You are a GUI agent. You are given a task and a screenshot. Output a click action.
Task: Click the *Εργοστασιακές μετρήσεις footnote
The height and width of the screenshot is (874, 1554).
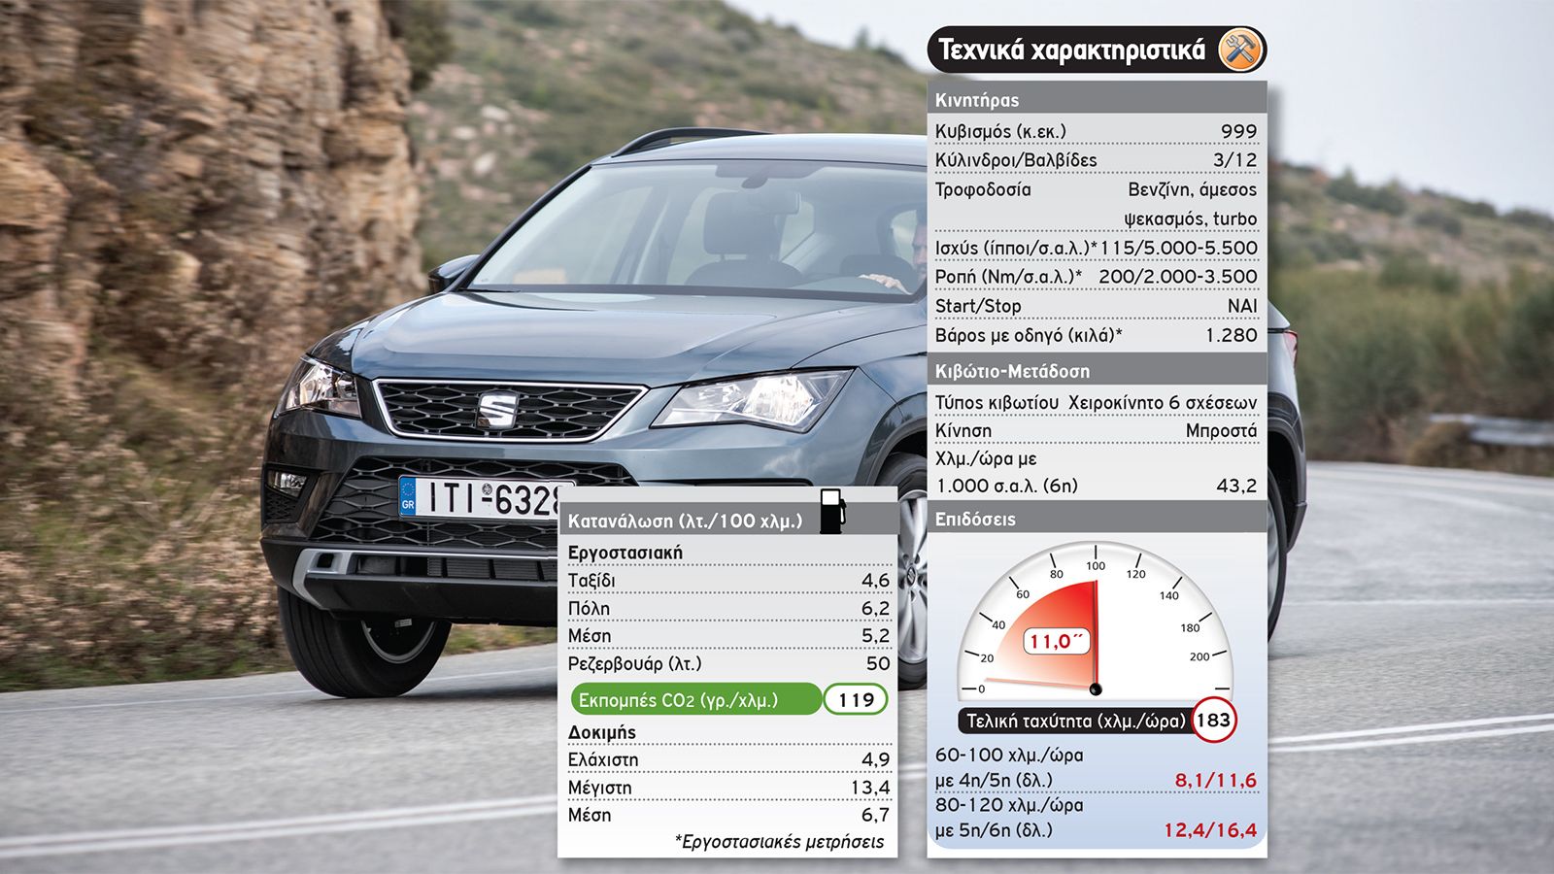780,842
